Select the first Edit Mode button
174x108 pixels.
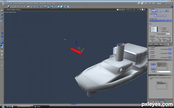click(x=154, y=11)
